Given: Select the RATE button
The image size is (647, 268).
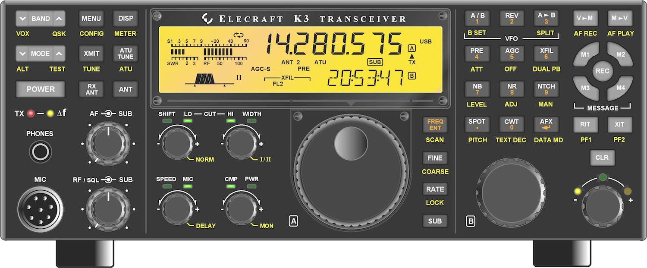Looking at the screenshot, I should (435, 189).
